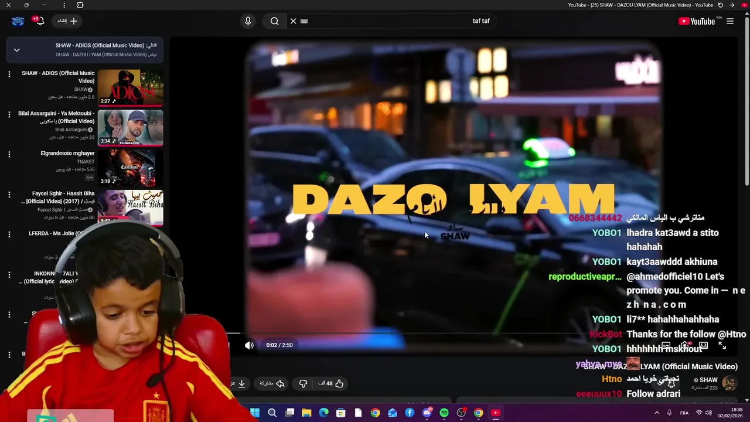Open options for INKONNU playlist item
The height and width of the screenshot is (422, 750).
pos(9,274)
